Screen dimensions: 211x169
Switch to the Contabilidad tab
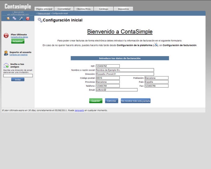pyautogui.click(x=64, y=9)
